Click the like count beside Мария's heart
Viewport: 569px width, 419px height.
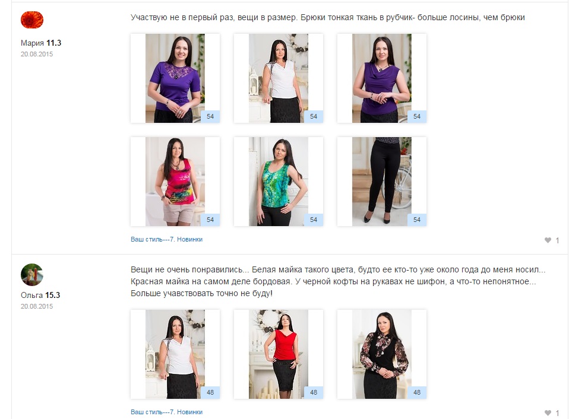[x=557, y=240]
